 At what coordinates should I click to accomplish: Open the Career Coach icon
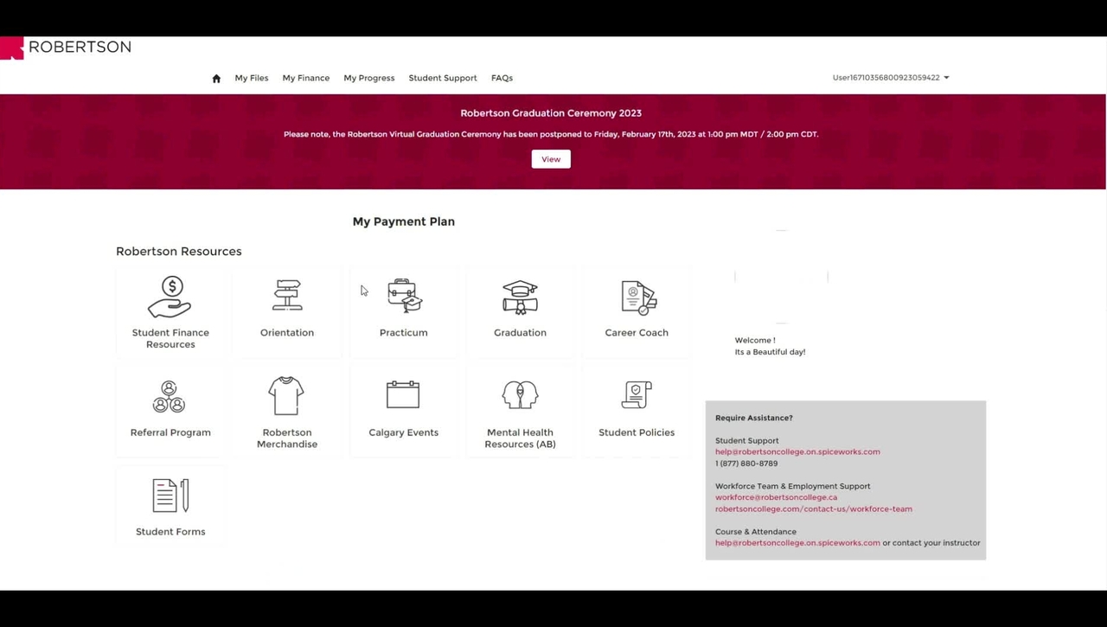pyautogui.click(x=638, y=298)
